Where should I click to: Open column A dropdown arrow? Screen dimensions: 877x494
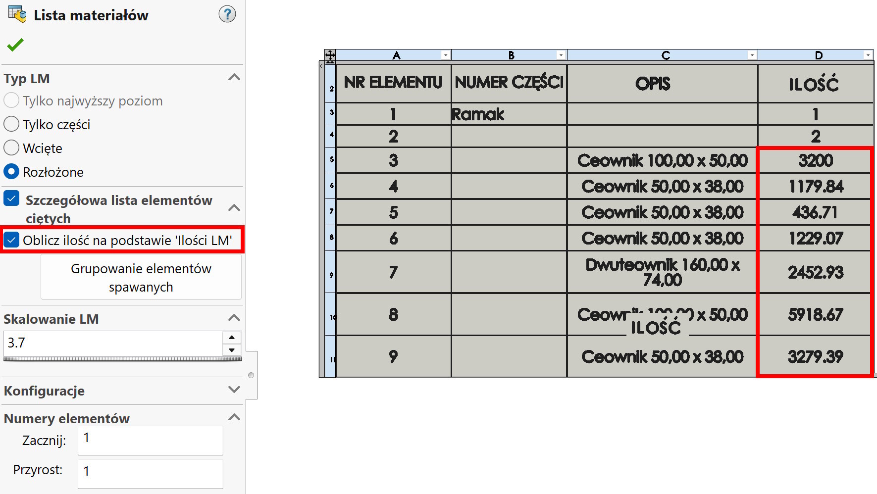[x=446, y=55]
